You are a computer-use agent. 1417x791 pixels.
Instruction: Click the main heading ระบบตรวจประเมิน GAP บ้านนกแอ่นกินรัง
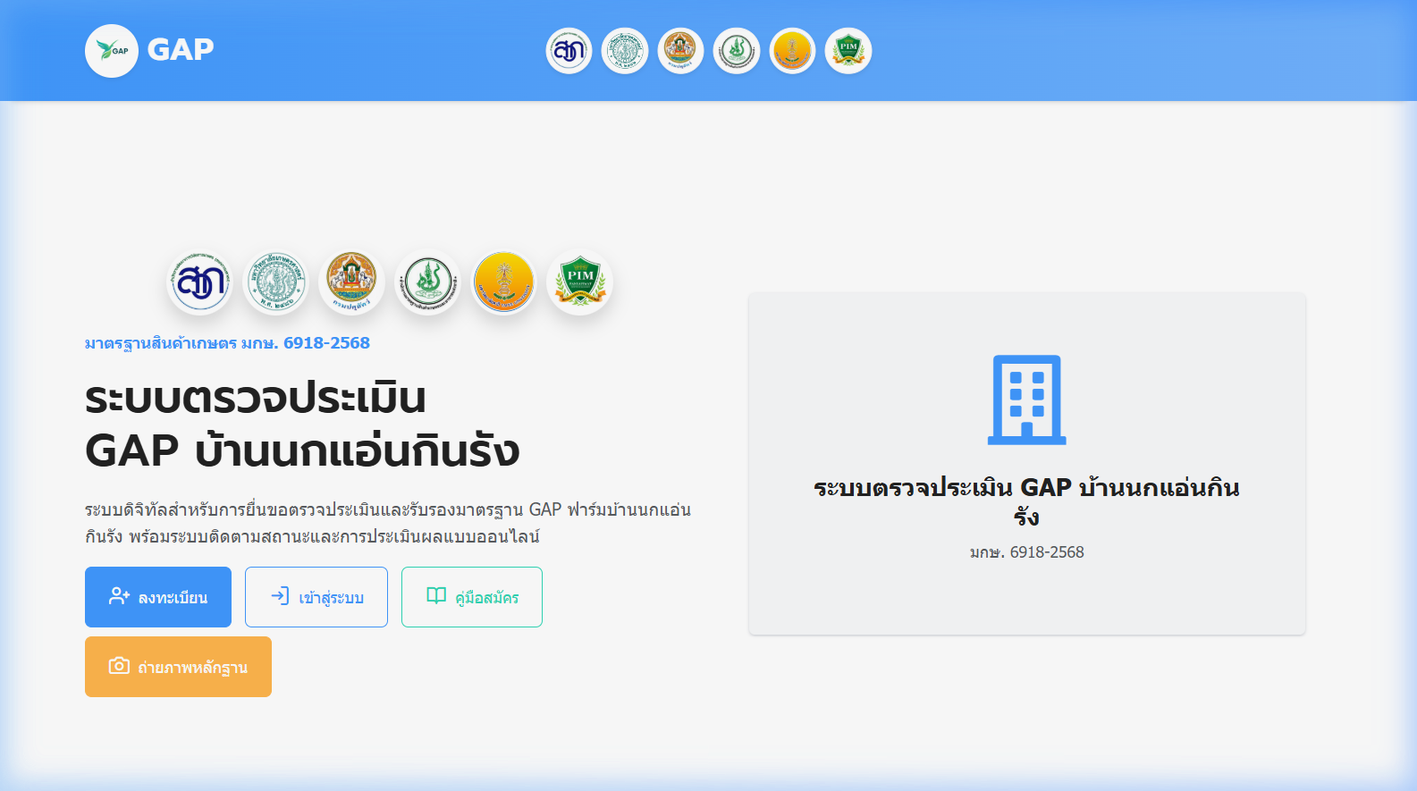302,425
